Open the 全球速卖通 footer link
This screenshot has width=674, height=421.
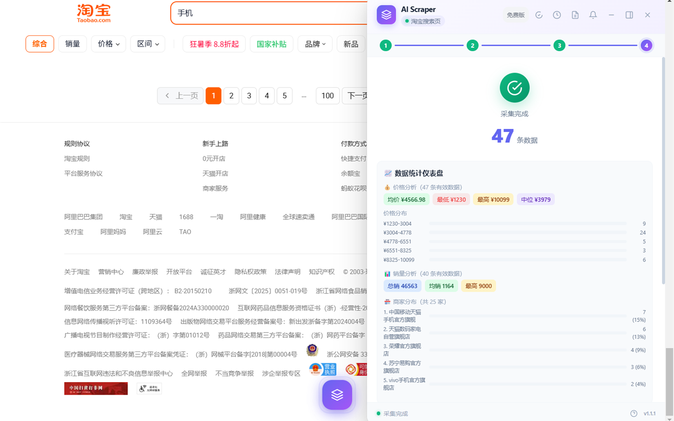click(x=299, y=217)
